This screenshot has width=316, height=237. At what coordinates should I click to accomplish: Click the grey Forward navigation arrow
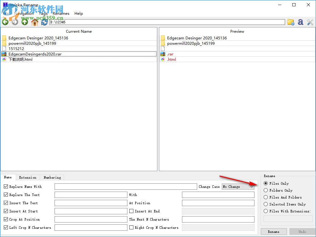pos(15,22)
